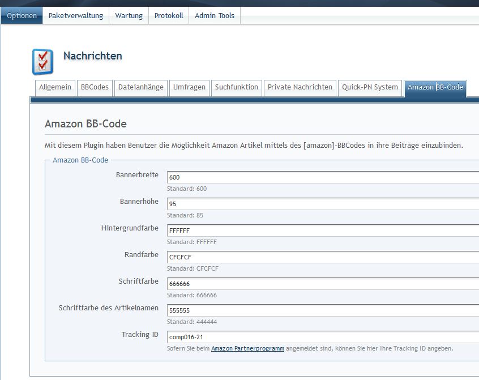The width and height of the screenshot is (479, 380).
Task: Click into the Hintergrundfarbe field
Action: tap(323, 230)
